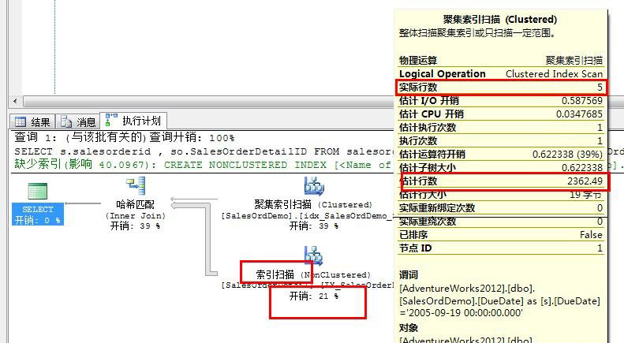Click the 估计 CPU 开销 row
The height and width of the screenshot is (343, 624).
point(501,114)
